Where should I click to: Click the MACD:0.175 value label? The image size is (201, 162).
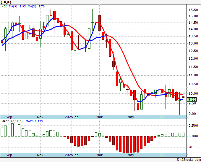pos(34,121)
